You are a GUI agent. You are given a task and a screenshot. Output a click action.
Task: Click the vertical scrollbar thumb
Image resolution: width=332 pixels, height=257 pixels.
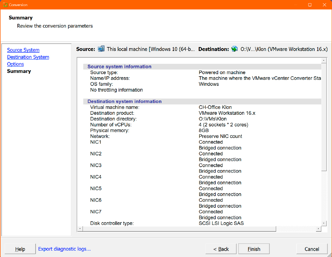click(x=324, y=117)
